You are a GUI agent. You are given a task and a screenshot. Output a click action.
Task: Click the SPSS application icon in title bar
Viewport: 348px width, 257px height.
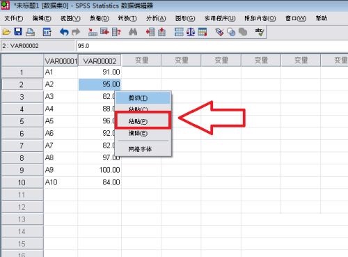(x=5, y=6)
